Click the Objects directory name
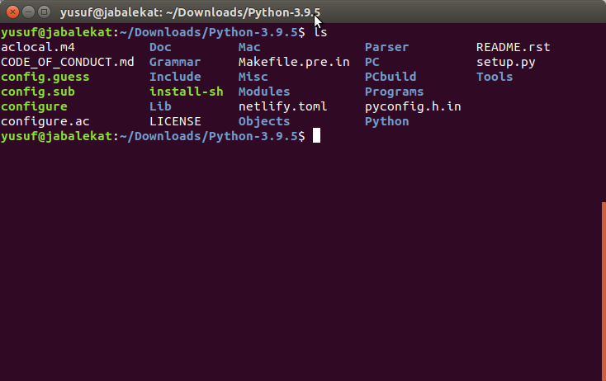 (264, 121)
